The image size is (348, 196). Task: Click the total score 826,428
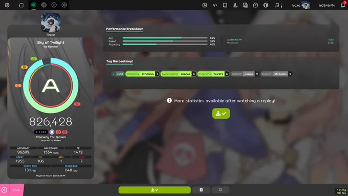coord(51,122)
